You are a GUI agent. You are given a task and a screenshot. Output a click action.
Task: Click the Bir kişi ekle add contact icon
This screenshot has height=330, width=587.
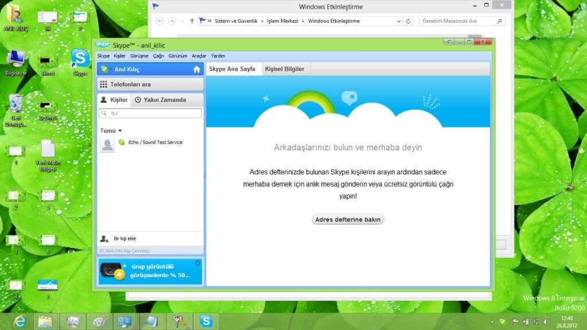point(104,239)
